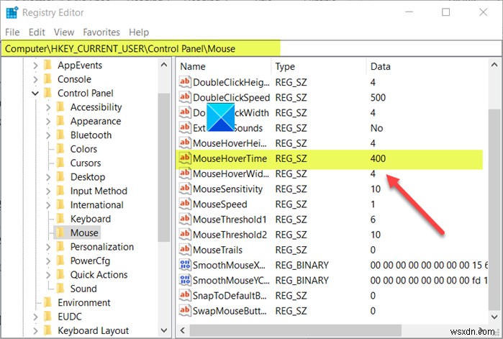Click the MouseSpeed string value icon
Image resolution: width=503 pixels, height=339 pixels.
tap(185, 204)
